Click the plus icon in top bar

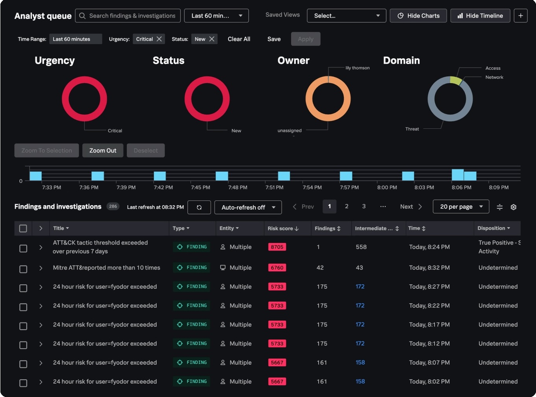point(520,16)
